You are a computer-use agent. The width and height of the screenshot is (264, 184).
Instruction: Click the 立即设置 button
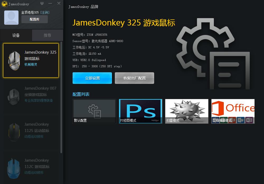(x=92, y=78)
